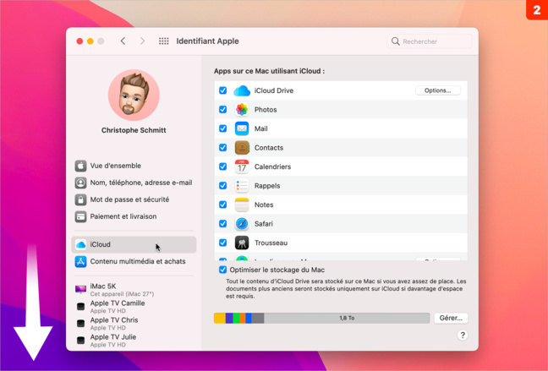Go back with the left chevron
Image resolution: width=548 pixels, height=371 pixels.
123,41
